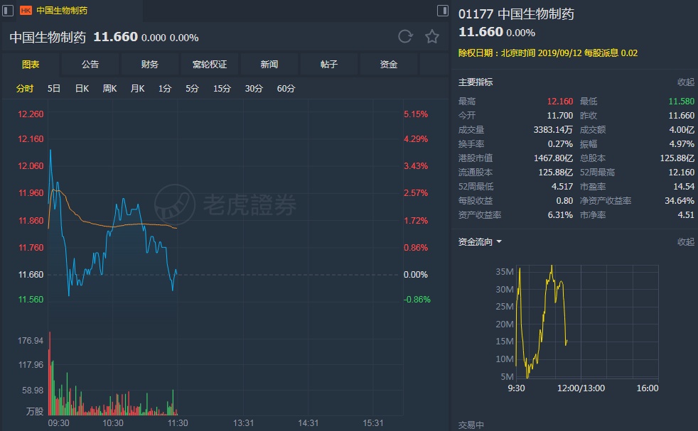Switch chart to 60分 interval

click(286, 89)
